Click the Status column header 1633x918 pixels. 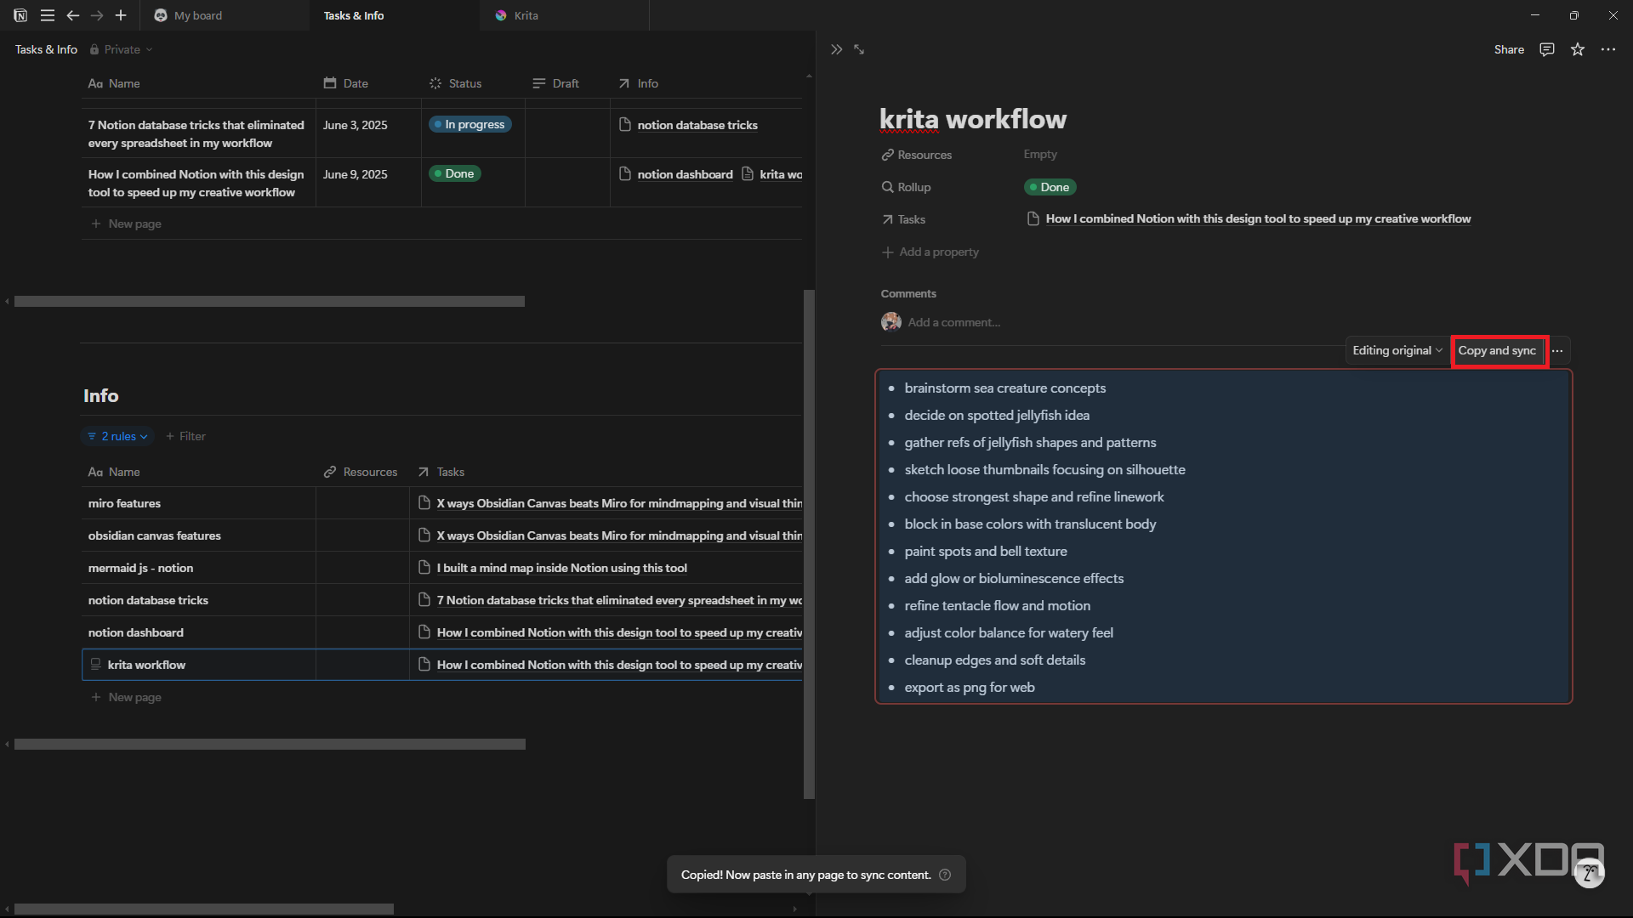pos(456,83)
